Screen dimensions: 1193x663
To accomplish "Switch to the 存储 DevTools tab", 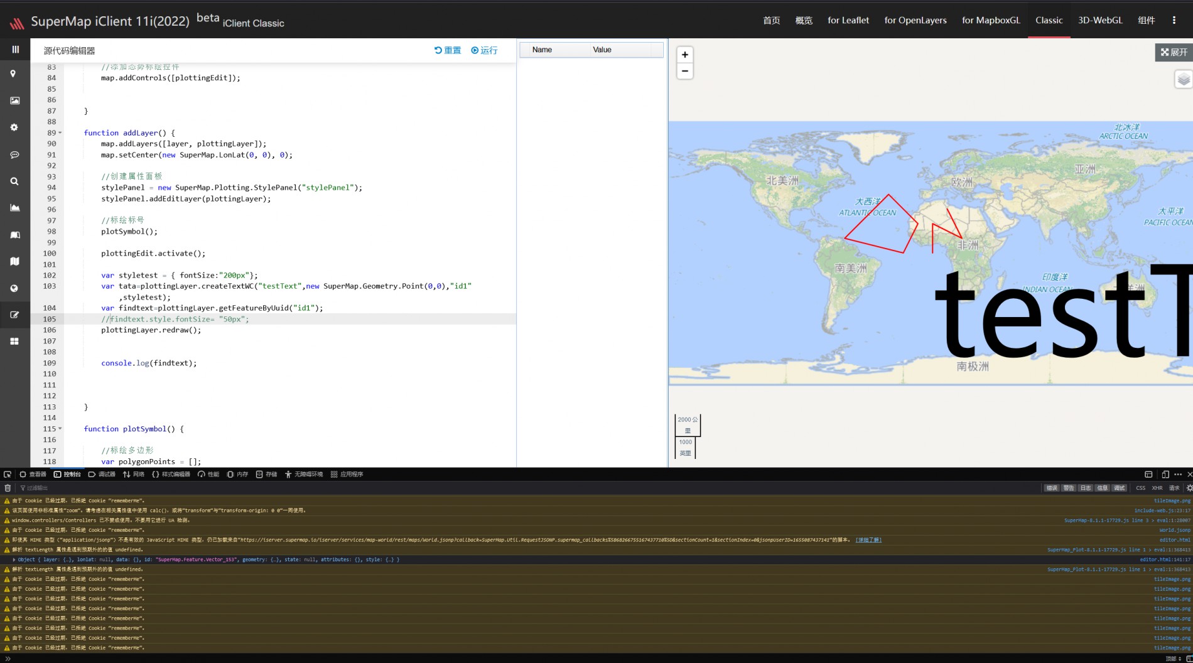I will 266,475.
